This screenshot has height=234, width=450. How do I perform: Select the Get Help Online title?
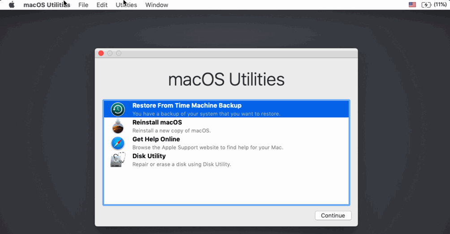click(156, 139)
